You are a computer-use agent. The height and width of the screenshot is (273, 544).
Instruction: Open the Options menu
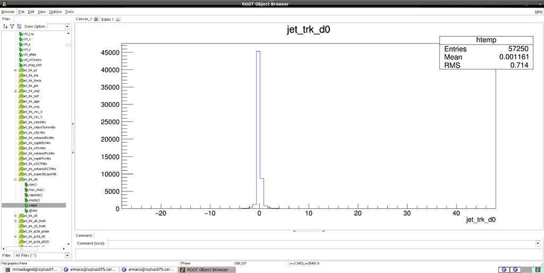coord(55,12)
